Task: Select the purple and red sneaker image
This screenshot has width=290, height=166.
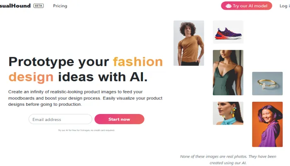Action: 228,32
